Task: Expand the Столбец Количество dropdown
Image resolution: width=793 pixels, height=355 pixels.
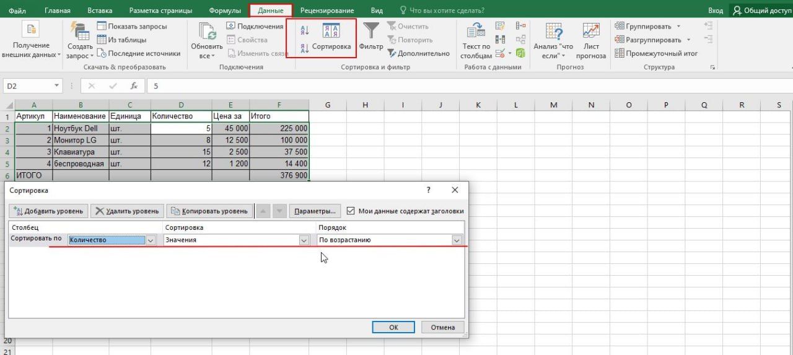Action: point(151,240)
